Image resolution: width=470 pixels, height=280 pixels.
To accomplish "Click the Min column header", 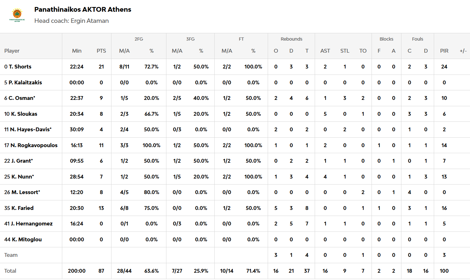I will (x=77, y=51).
